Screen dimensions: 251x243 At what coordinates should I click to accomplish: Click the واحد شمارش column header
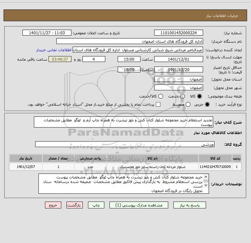coord(90,158)
